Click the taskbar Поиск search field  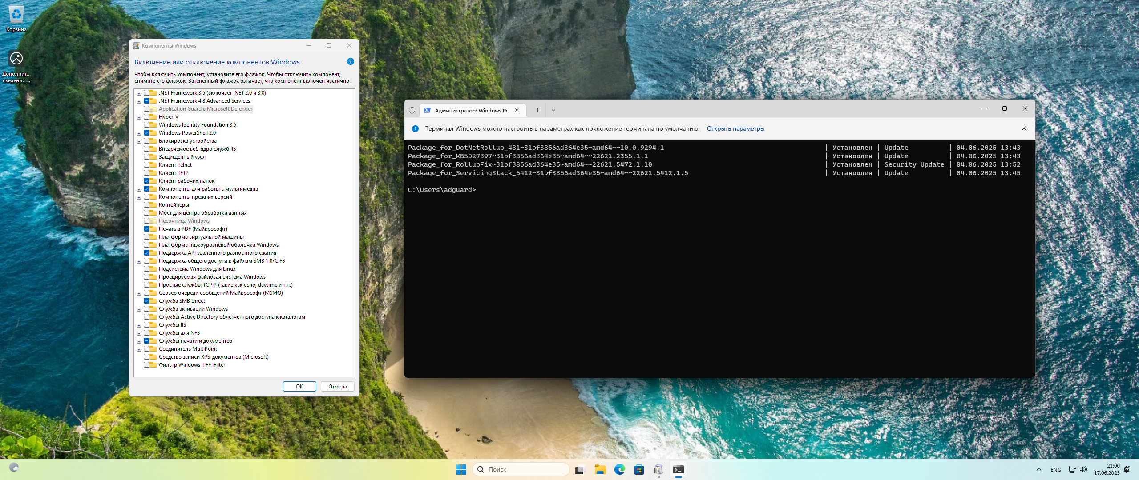pyautogui.click(x=521, y=469)
